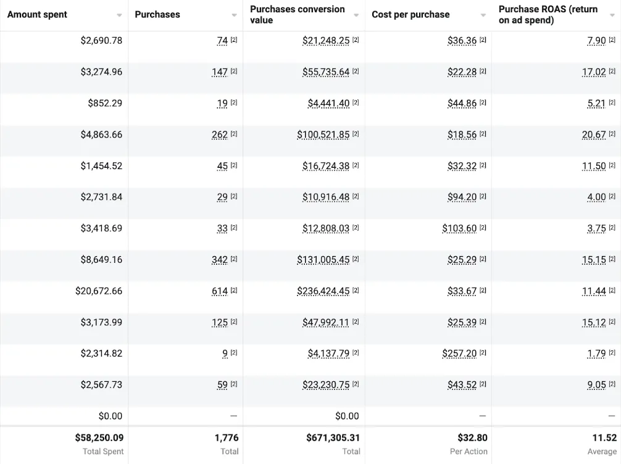This screenshot has height=464, width=621.
Task: Click the underlined 17.02 ROAS value
Action: (594, 72)
